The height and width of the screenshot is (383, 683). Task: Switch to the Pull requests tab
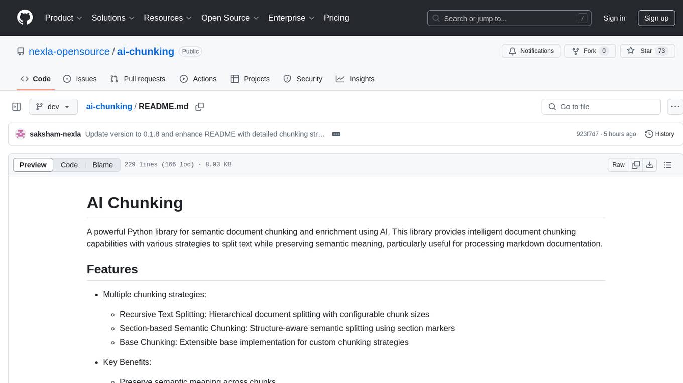[x=138, y=79]
